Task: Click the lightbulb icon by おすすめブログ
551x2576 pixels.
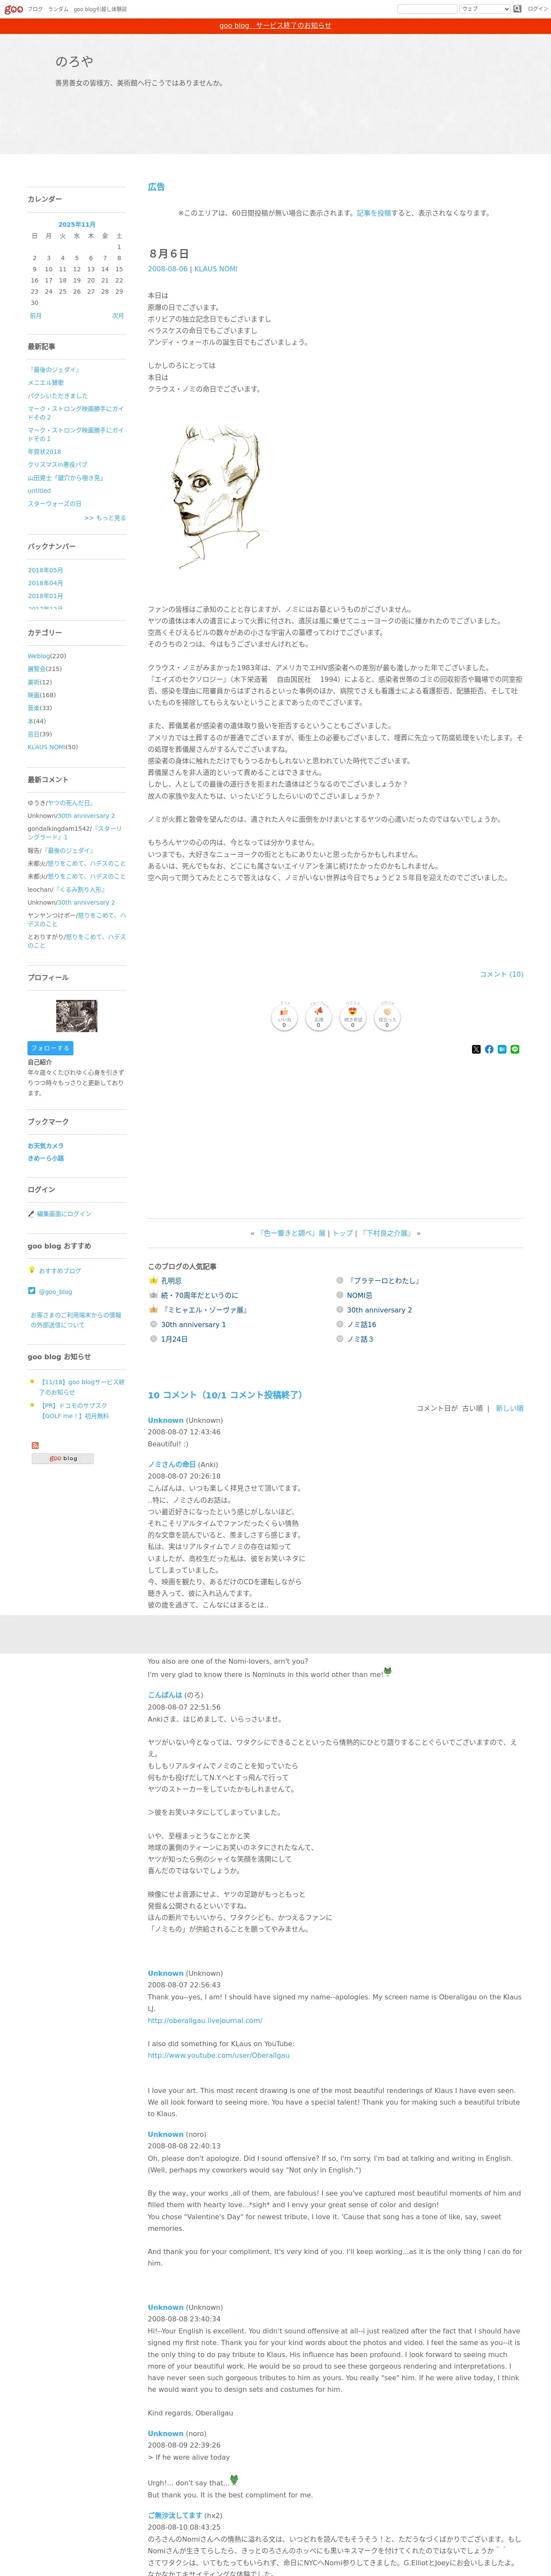Action: (32, 1270)
